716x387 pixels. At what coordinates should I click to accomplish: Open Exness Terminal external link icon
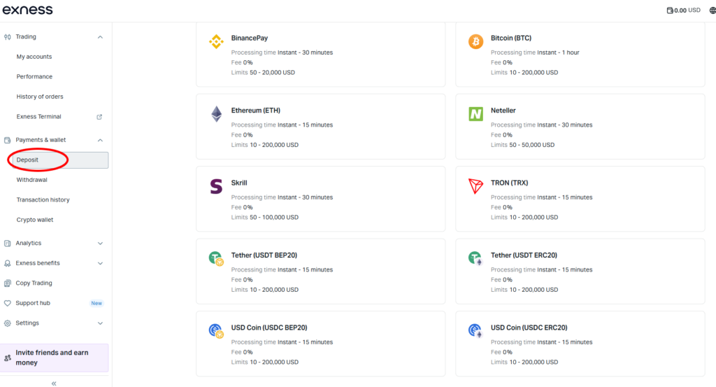coord(99,117)
